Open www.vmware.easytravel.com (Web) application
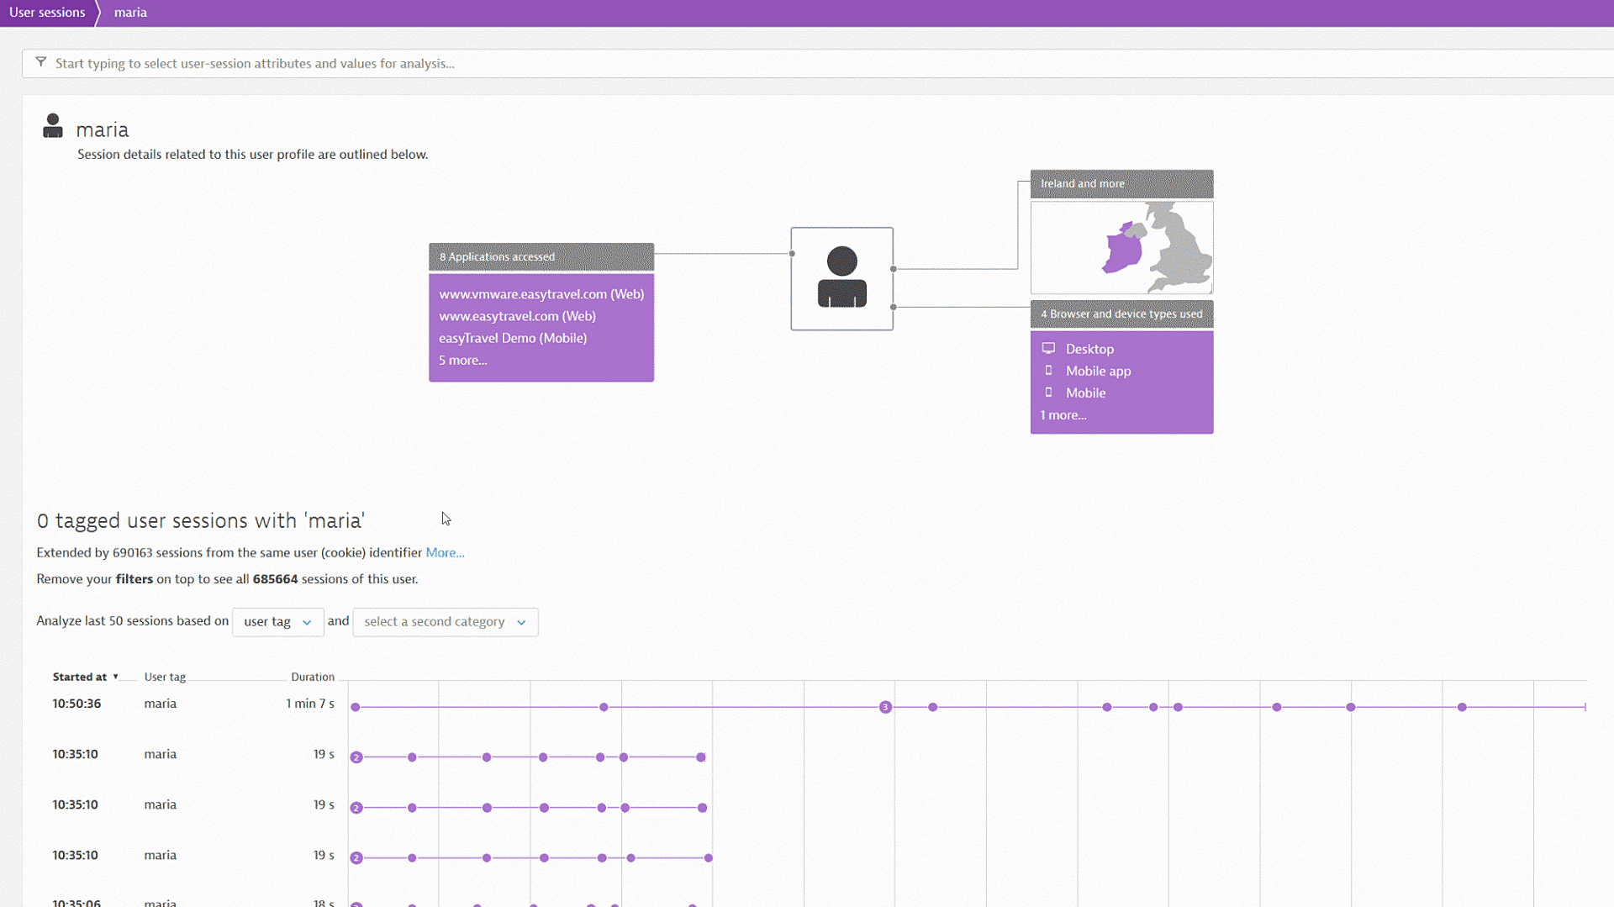The width and height of the screenshot is (1614, 907). coord(541,294)
